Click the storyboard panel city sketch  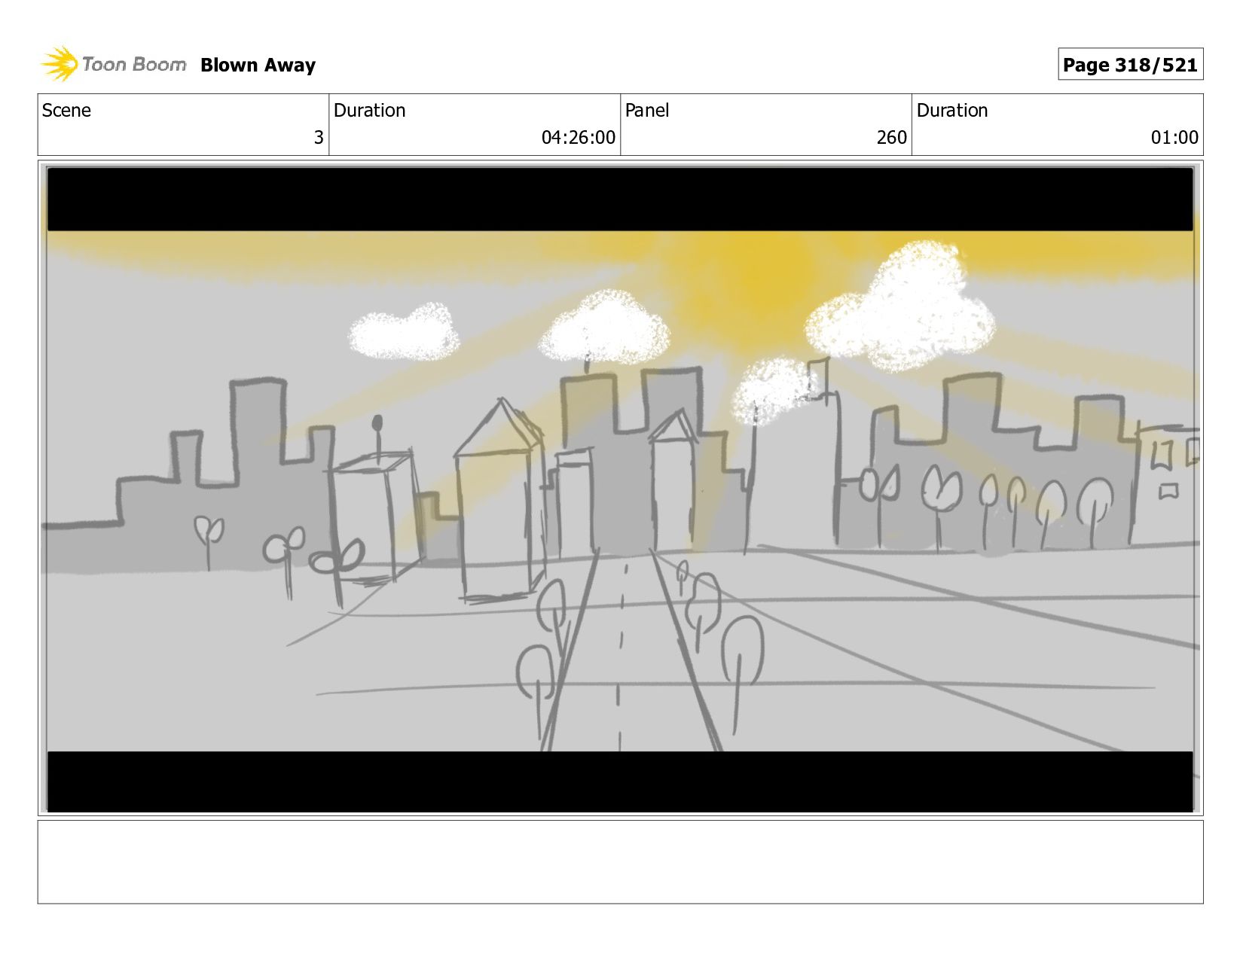tap(620, 489)
